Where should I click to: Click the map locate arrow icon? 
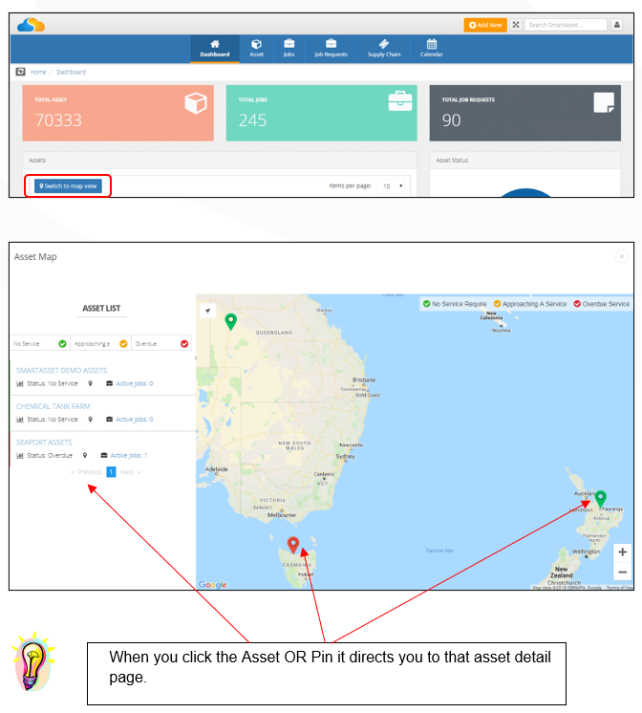tap(207, 311)
